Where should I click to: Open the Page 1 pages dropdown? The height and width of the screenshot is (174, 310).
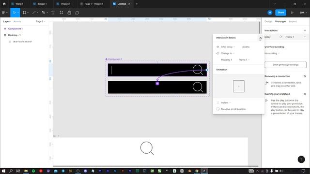[x=40, y=21]
